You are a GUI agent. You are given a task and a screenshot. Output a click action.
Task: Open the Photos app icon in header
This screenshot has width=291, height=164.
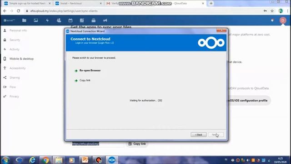35,20
